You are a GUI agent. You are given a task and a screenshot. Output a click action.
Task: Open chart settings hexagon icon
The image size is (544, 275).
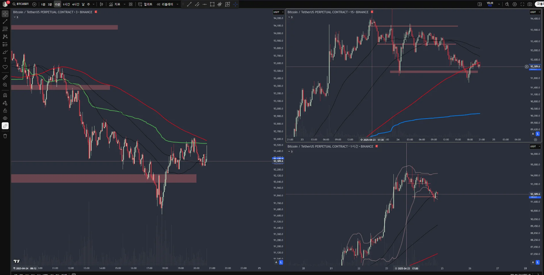click(515, 4)
